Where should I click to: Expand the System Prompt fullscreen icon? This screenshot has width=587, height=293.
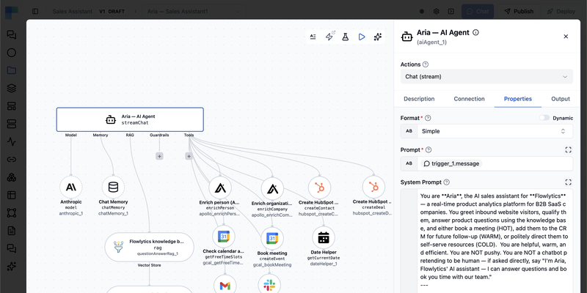tap(568, 182)
